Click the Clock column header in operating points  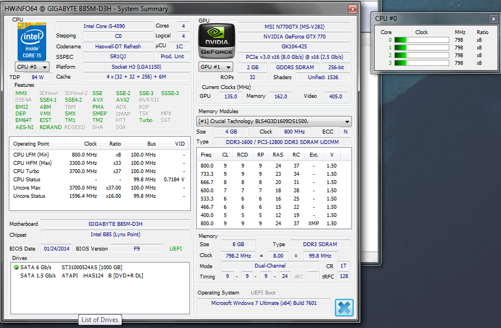click(82, 144)
